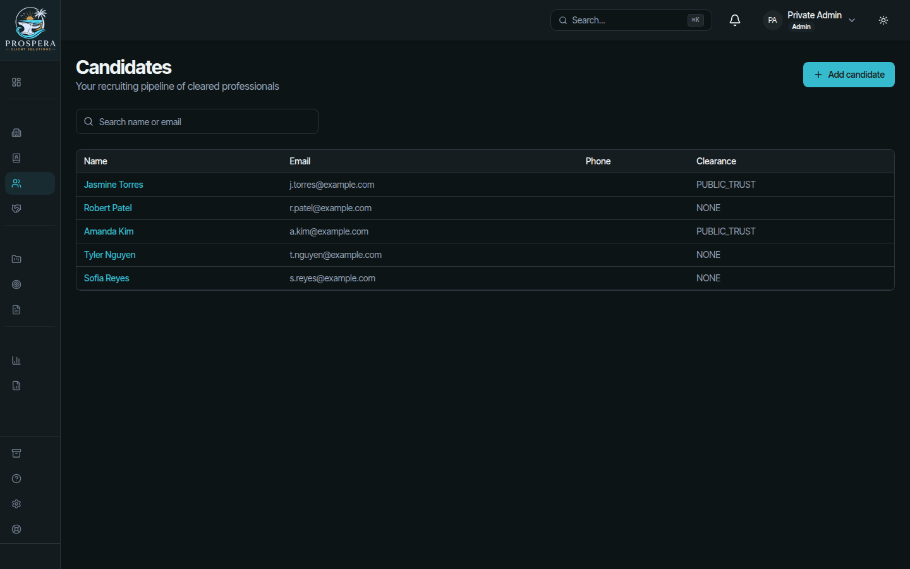Click PUBLIC_TRUST clearance in Jasmine Torres row
The height and width of the screenshot is (569, 910).
click(x=726, y=185)
